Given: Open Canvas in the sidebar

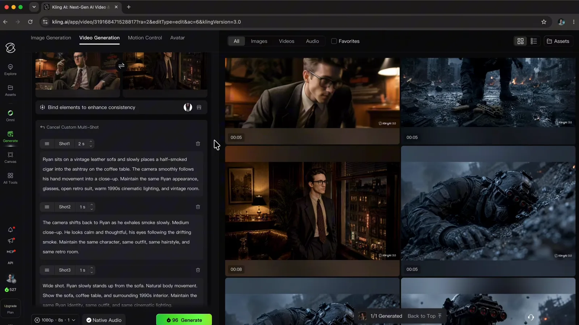Looking at the screenshot, I should [10, 157].
